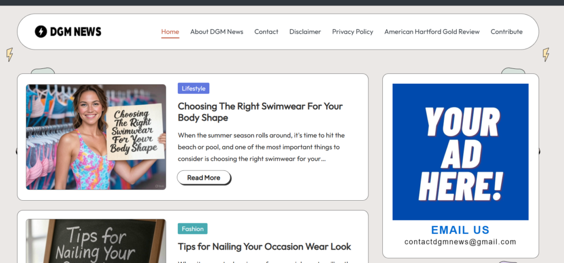The height and width of the screenshot is (263, 564).
Task: Open the Disclaimer menu link
Action: (x=305, y=32)
